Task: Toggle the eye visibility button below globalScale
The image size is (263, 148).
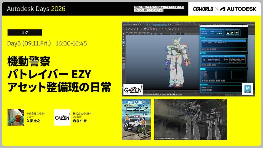Action: [203, 90]
